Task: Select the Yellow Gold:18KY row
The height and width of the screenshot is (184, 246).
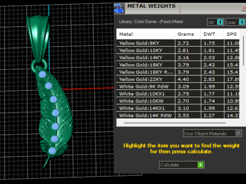Action: 178,65
